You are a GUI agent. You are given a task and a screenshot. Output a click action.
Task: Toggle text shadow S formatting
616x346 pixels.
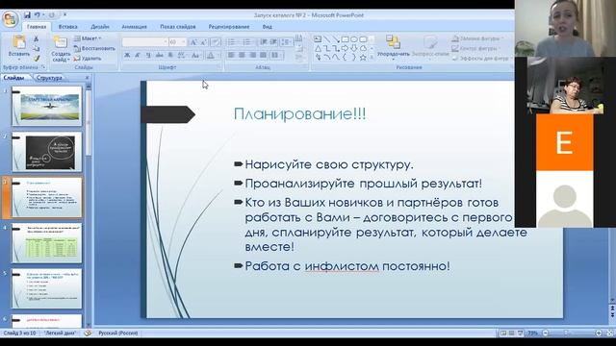170,56
